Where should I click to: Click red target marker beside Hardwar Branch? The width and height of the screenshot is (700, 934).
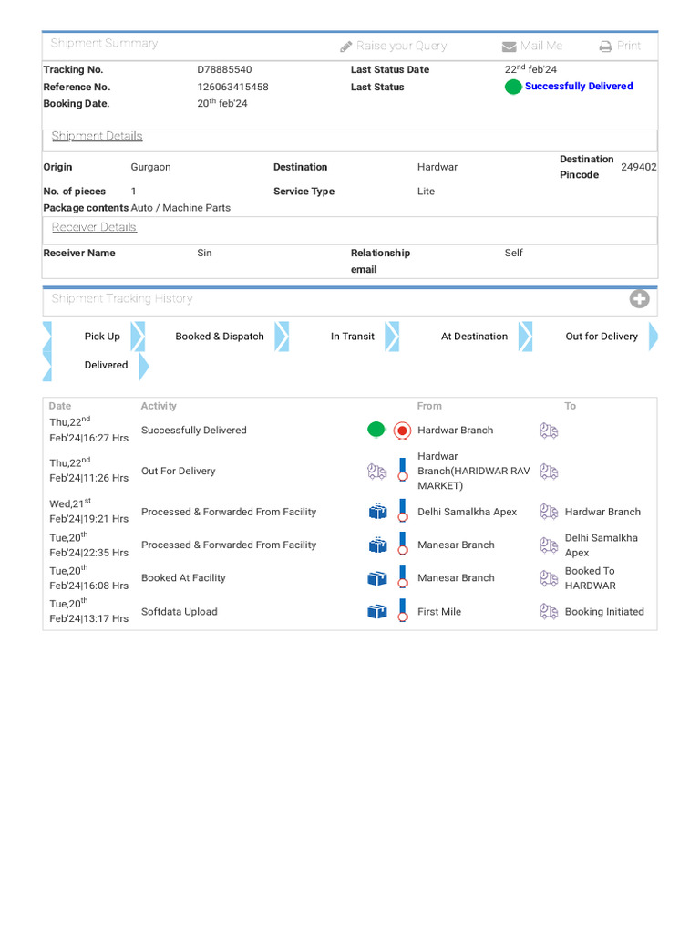(402, 431)
